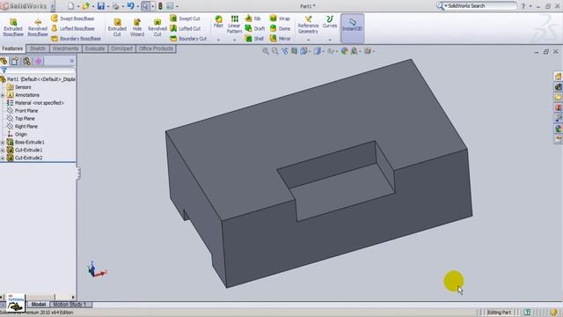Expand the Cut-Extrude1 feature

(3, 151)
